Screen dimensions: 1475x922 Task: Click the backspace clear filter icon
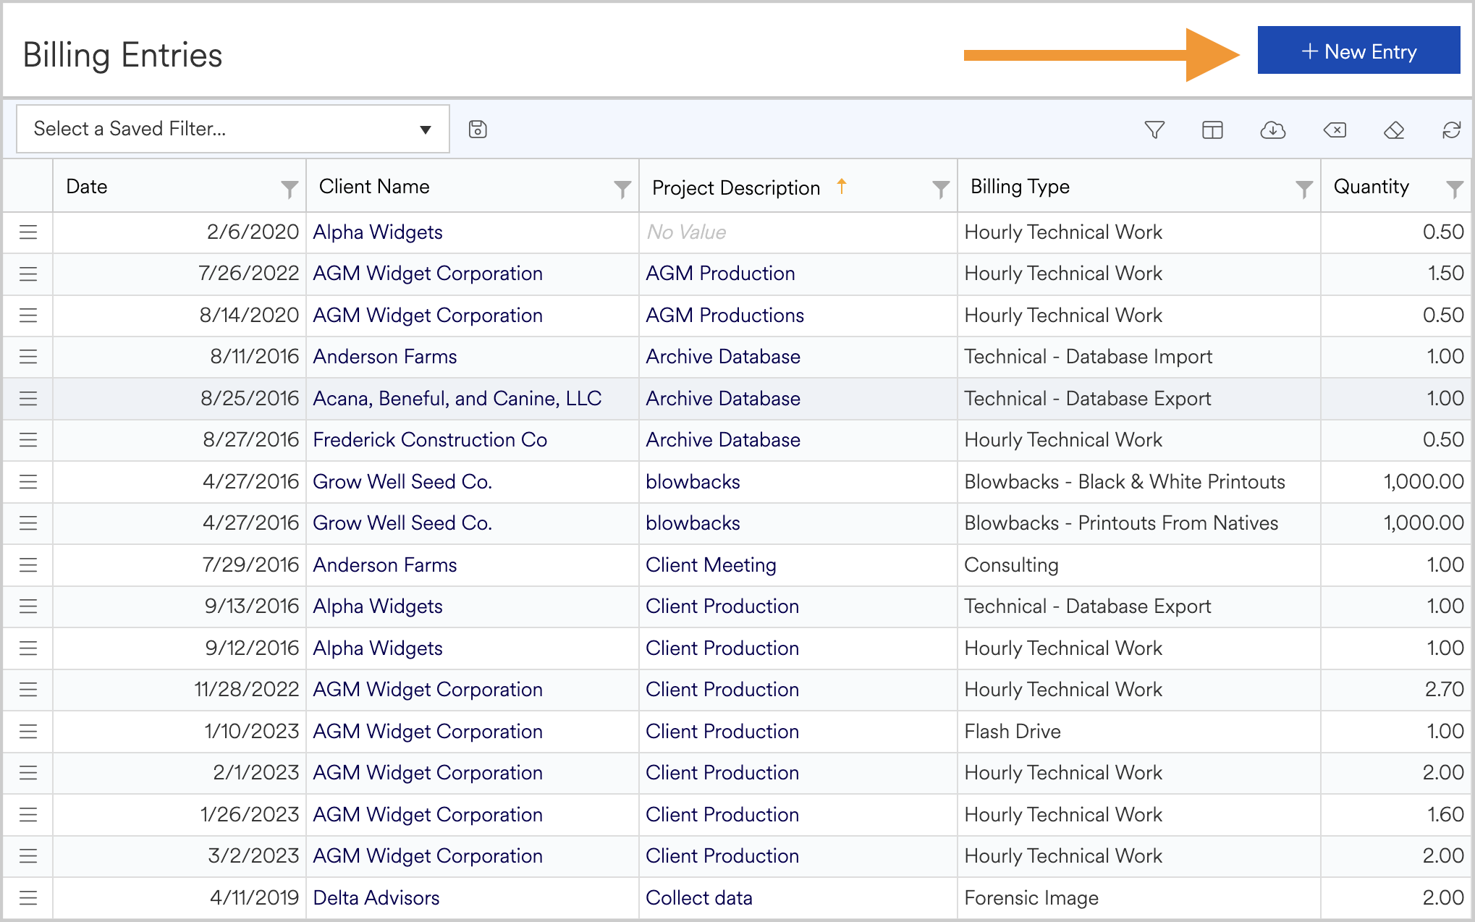(1335, 130)
